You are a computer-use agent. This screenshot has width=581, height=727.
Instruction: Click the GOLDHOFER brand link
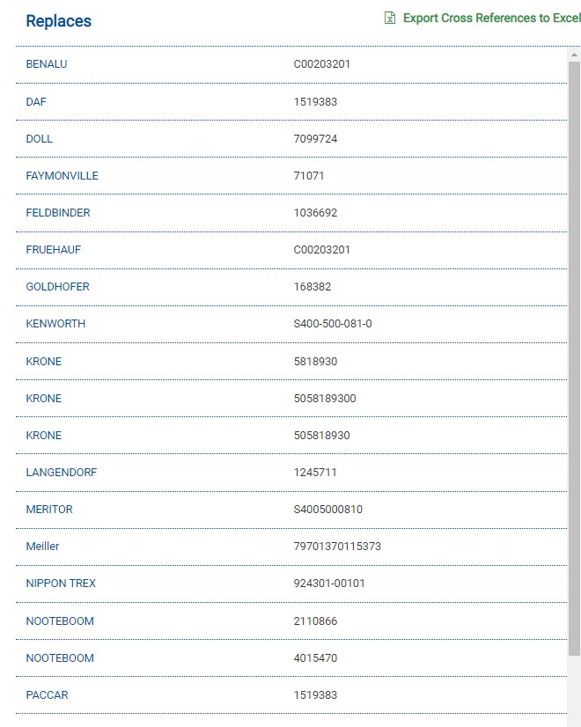(58, 287)
